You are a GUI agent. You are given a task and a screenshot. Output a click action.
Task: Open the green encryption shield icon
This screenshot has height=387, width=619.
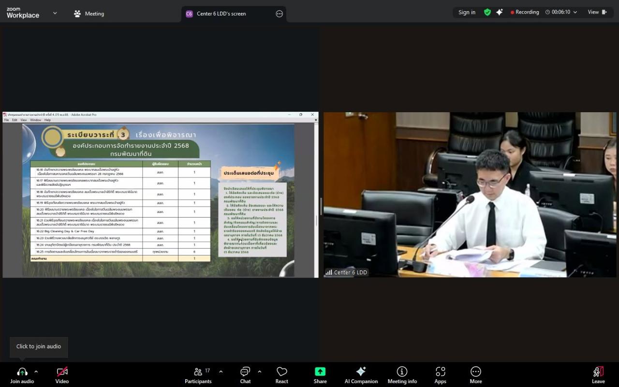point(487,12)
